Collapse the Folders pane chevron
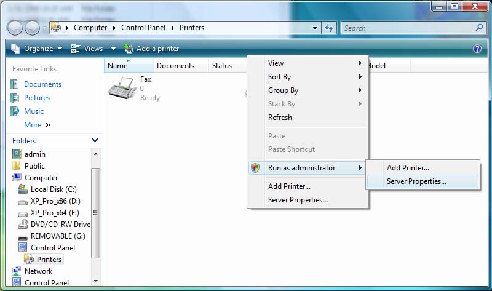 click(95, 140)
